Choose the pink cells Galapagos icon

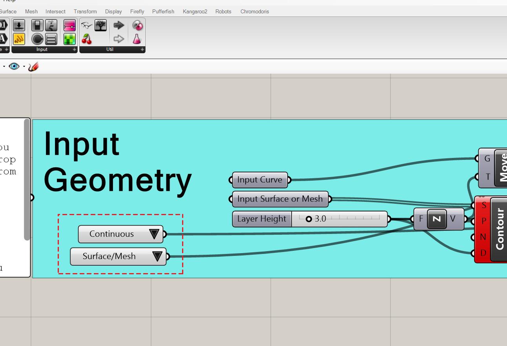[x=137, y=25]
